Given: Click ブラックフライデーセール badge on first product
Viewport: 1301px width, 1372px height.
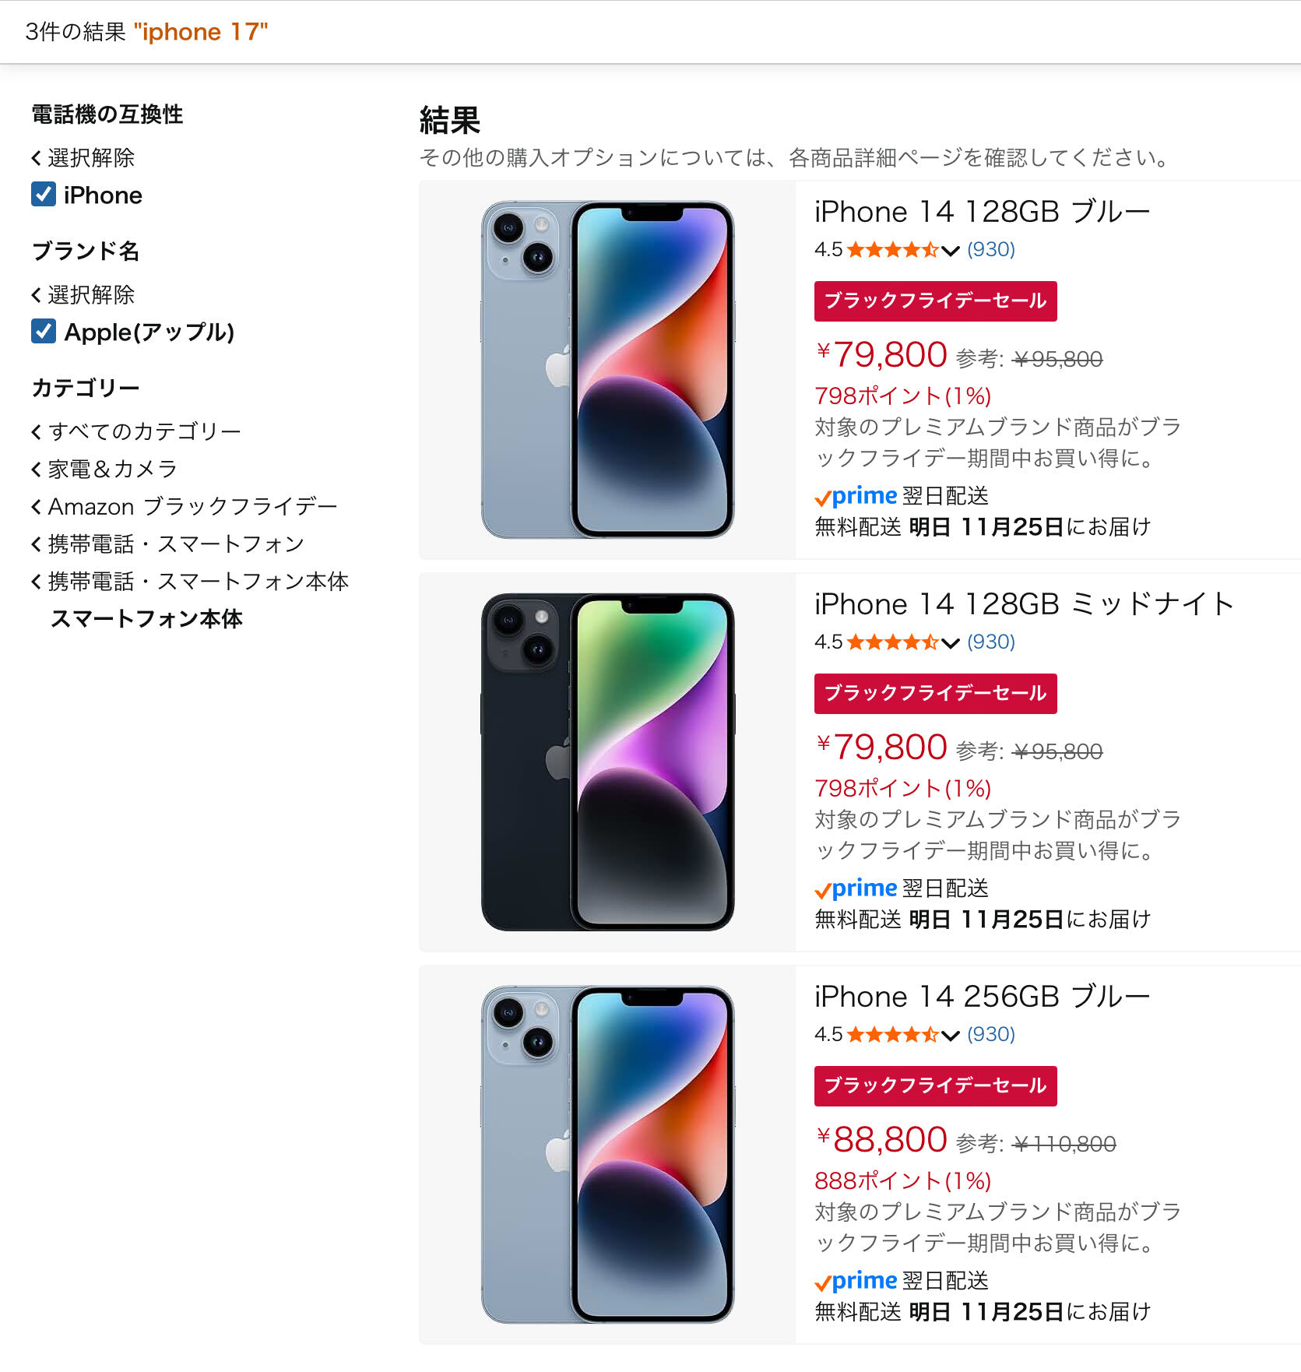Looking at the screenshot, I should 936,301.
